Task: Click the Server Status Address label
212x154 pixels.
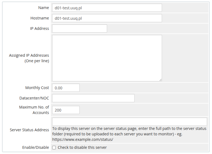Action: [29, 130]
